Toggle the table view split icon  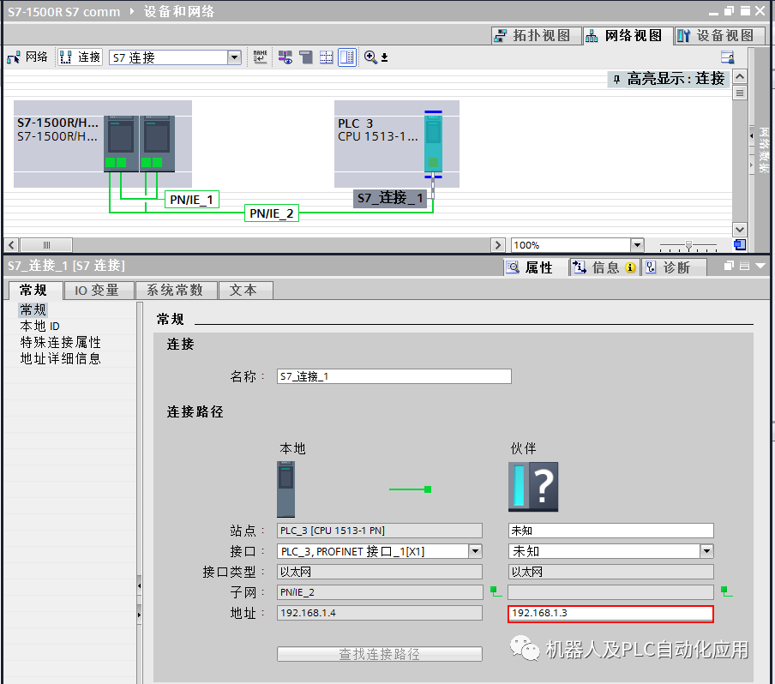[346, 57]
